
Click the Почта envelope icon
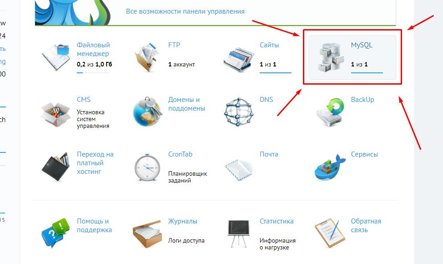coord(239,169)
